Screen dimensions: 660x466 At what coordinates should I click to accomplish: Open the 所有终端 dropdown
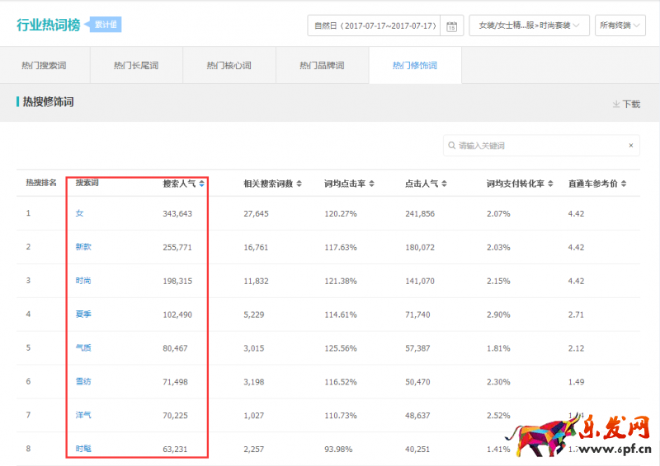tap(620, 26)
